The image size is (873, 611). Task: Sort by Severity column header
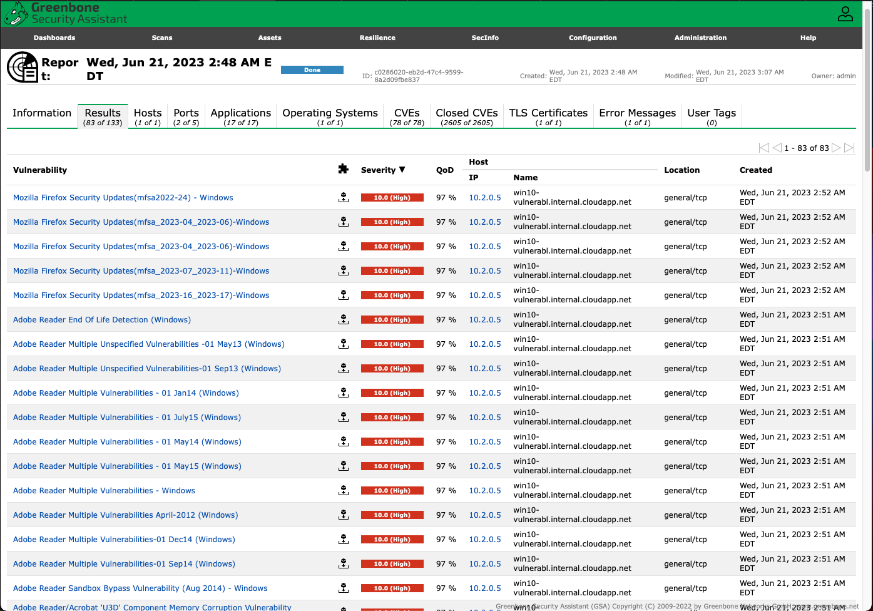(383, 170)
